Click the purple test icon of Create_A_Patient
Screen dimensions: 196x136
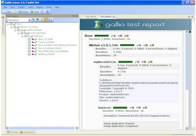[33, 42]
